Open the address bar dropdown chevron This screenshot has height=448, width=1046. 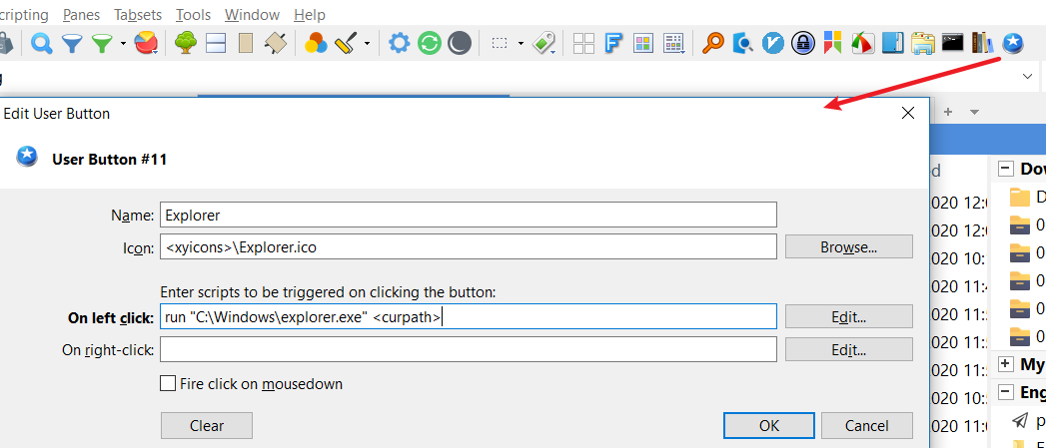(1028, 76)
